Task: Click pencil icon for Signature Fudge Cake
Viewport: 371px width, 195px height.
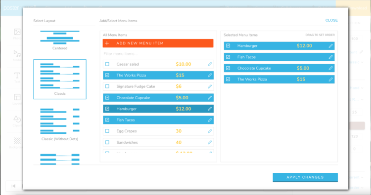Action: (x=210, y=86)
